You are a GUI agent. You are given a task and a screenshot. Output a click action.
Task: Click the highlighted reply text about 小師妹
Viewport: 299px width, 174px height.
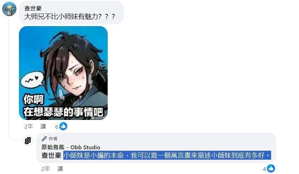tap(167, 155)
